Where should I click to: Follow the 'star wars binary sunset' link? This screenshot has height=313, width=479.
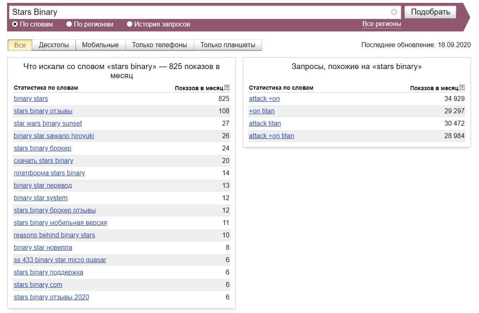[48, 124]
